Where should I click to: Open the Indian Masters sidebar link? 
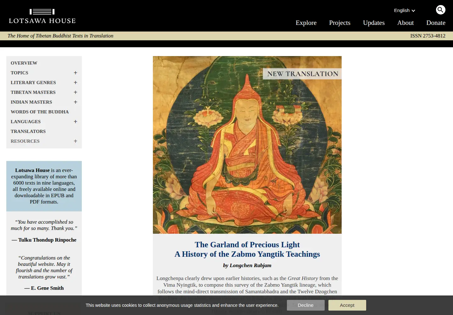pyautogui.click(x=31, y=102)
